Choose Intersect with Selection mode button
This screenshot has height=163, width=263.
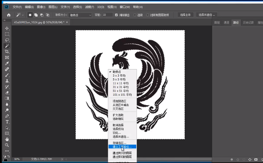click(48, 15)
